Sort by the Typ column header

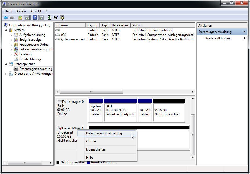(105, 25)
